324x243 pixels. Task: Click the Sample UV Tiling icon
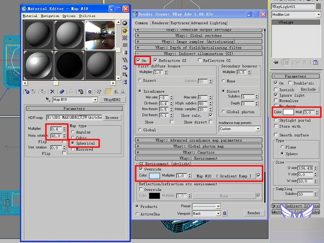pyautogui.click(x=125, y=45)
